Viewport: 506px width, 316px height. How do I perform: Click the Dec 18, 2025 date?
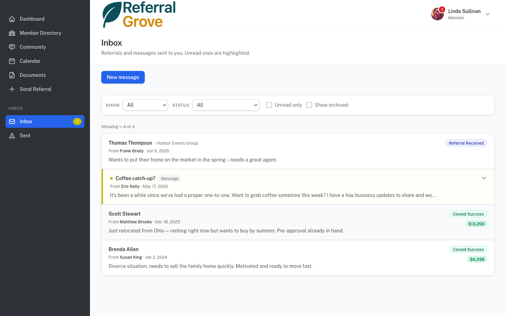tap(167, 222)
